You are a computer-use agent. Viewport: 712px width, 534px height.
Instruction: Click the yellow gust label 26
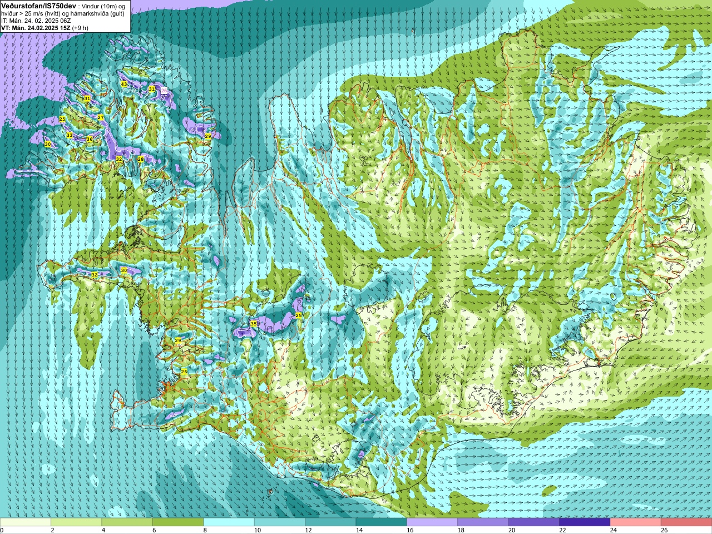[184, 371]
